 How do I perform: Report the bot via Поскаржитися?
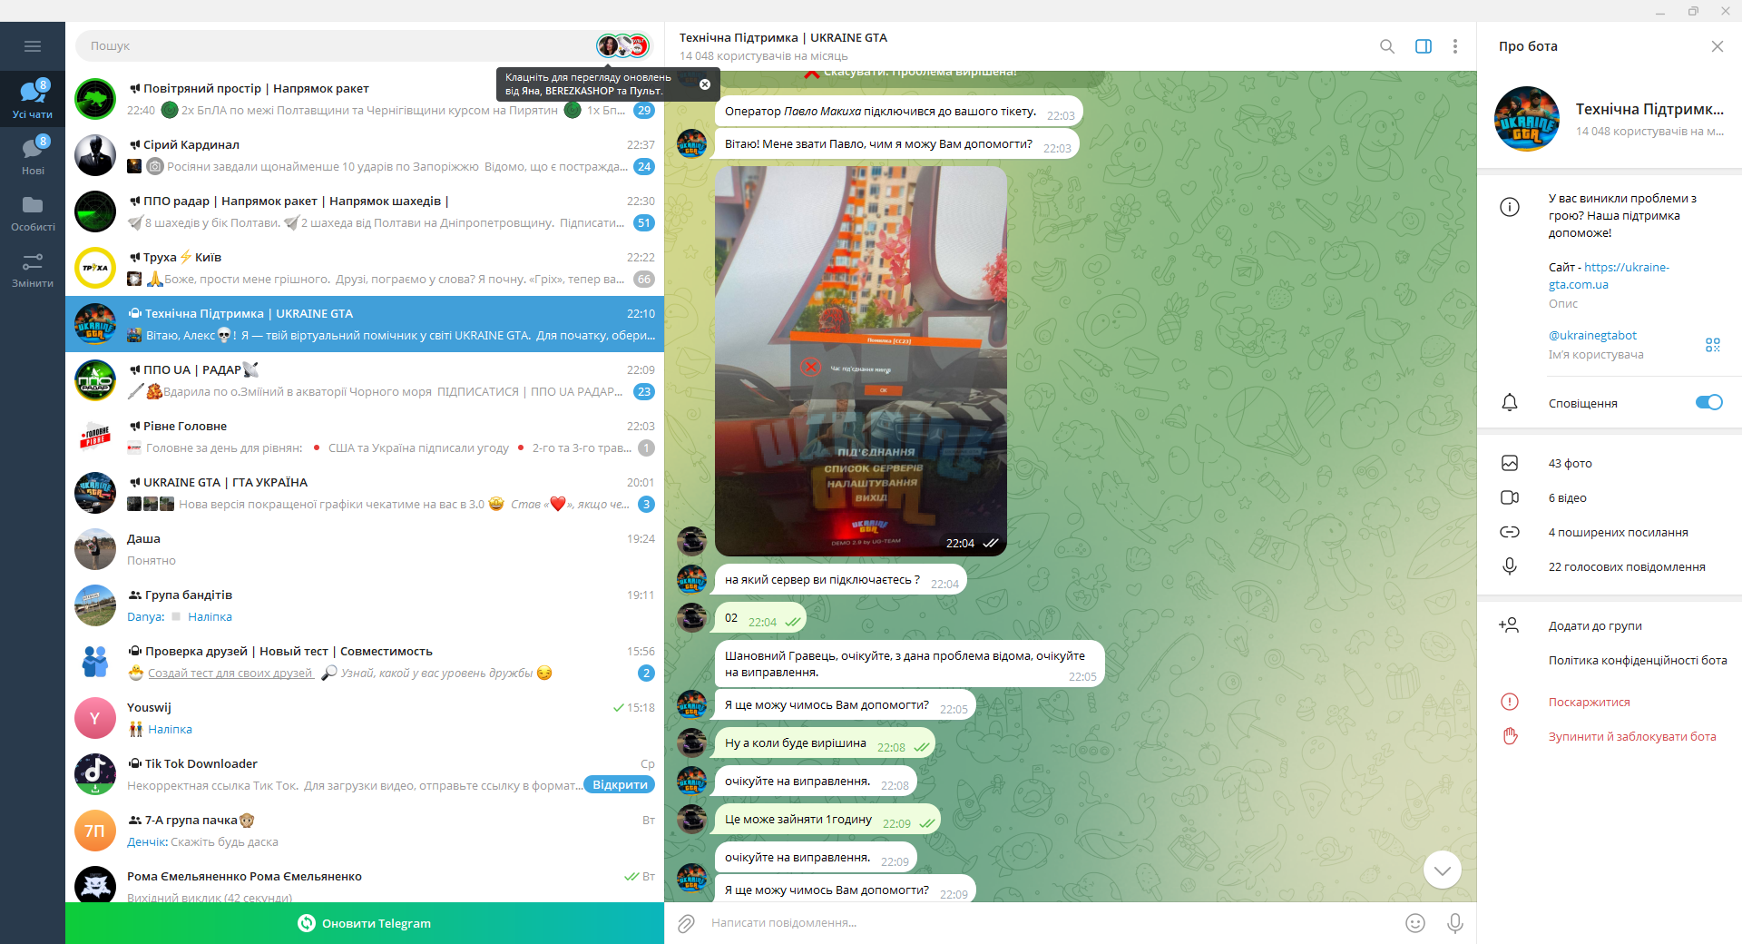[1610, 702]
